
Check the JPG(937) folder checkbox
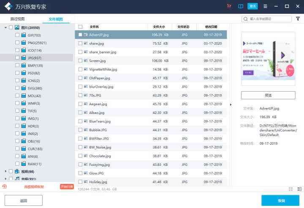coord(17,58)
